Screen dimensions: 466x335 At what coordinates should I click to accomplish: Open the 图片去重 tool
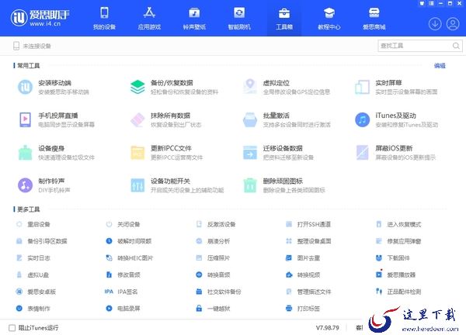point(303,258)
